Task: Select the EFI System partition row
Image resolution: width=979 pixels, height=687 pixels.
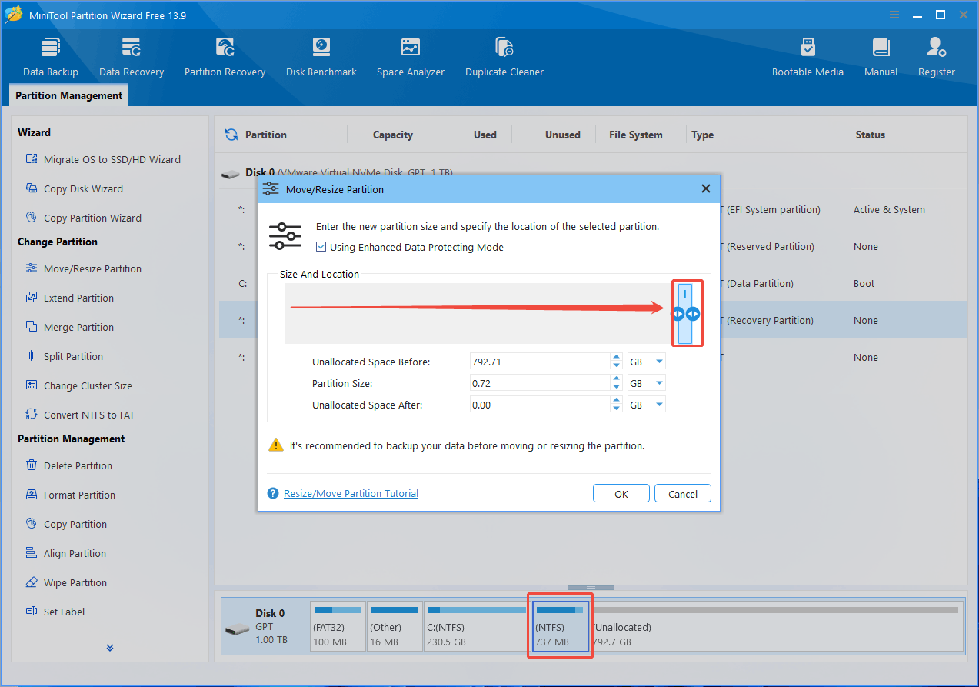Action: [x=593, y=209]
